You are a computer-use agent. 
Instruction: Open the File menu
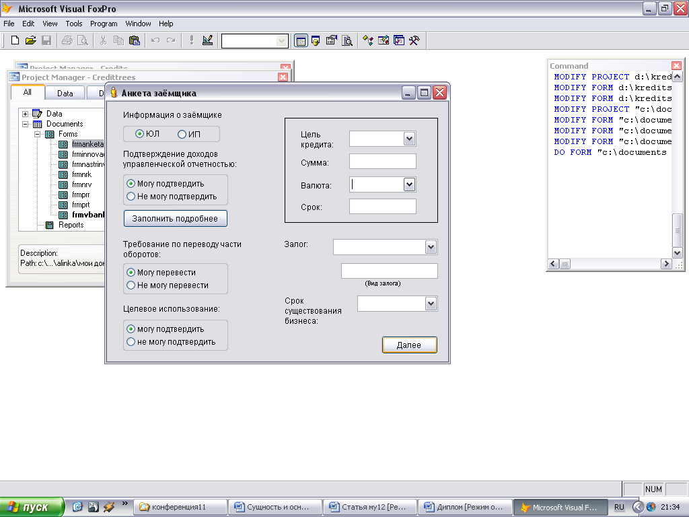[9, 24]
